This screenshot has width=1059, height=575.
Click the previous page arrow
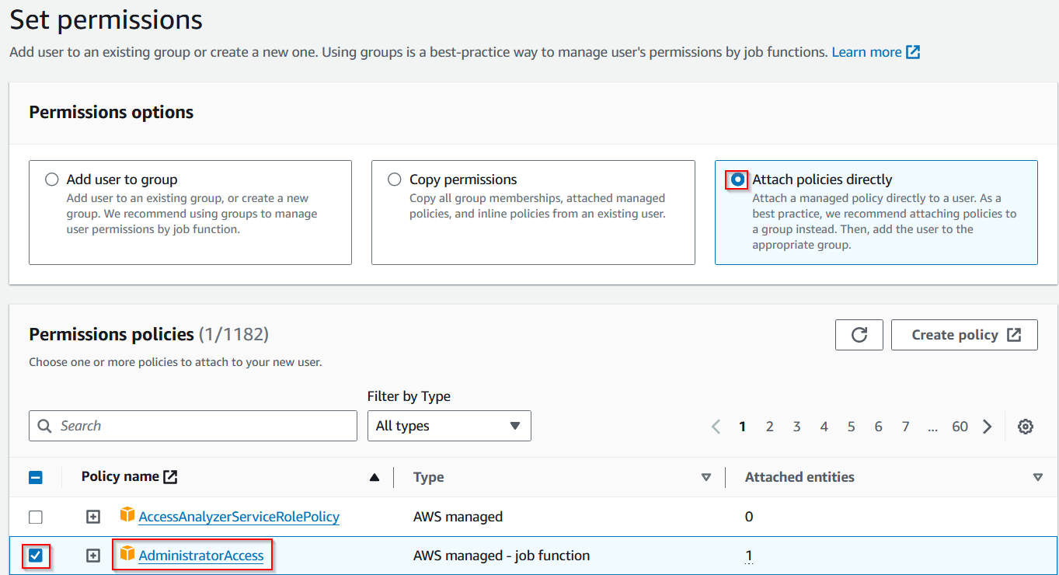[x=716, y=427]
